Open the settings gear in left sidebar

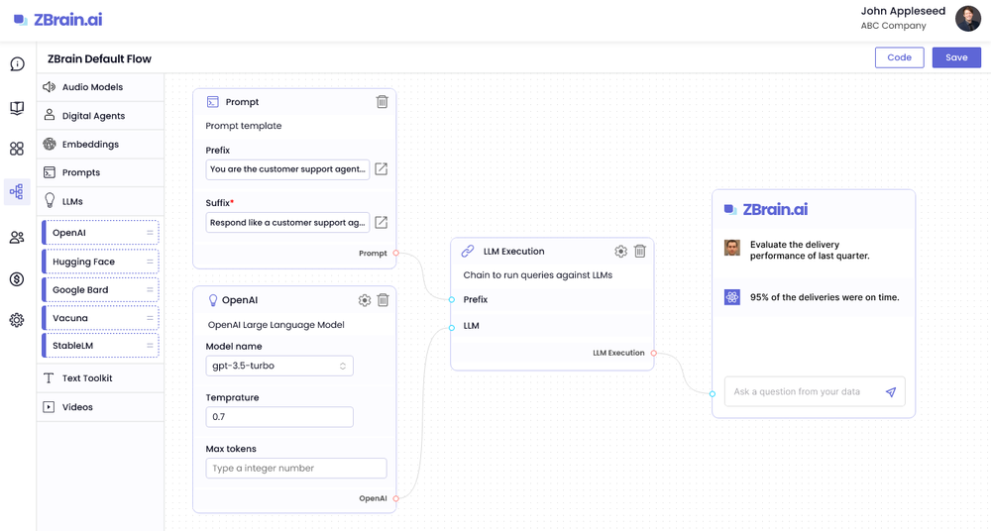click(17, 320)
